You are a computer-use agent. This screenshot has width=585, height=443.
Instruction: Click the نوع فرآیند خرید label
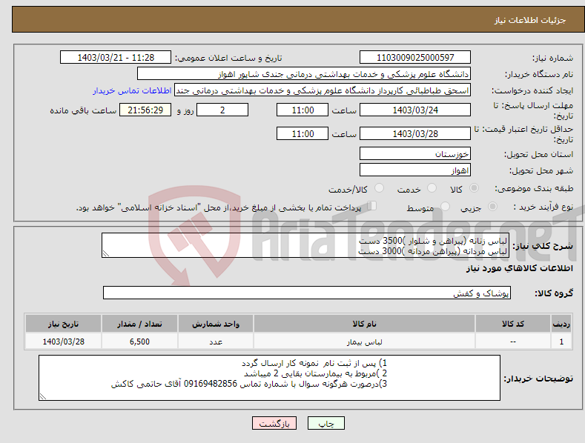tap(543, 207)
